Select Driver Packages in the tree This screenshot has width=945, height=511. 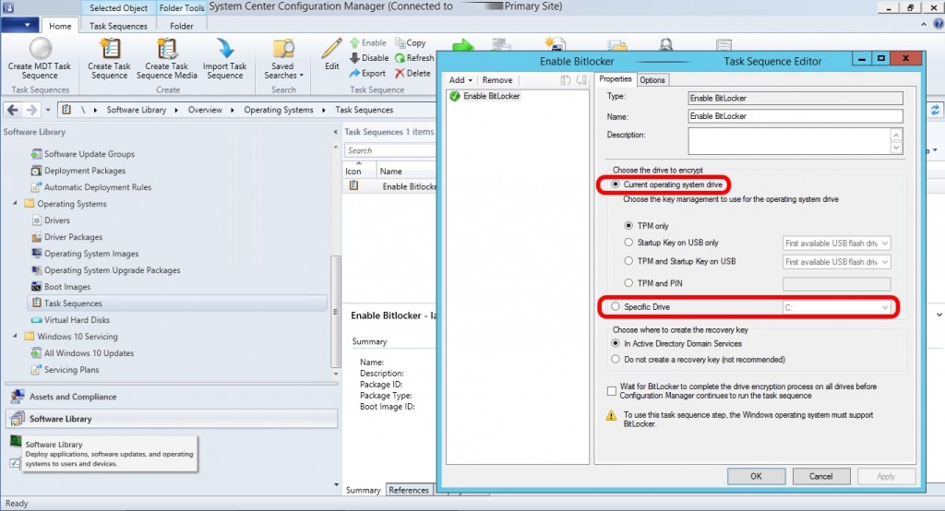click(x=73, y=237)
